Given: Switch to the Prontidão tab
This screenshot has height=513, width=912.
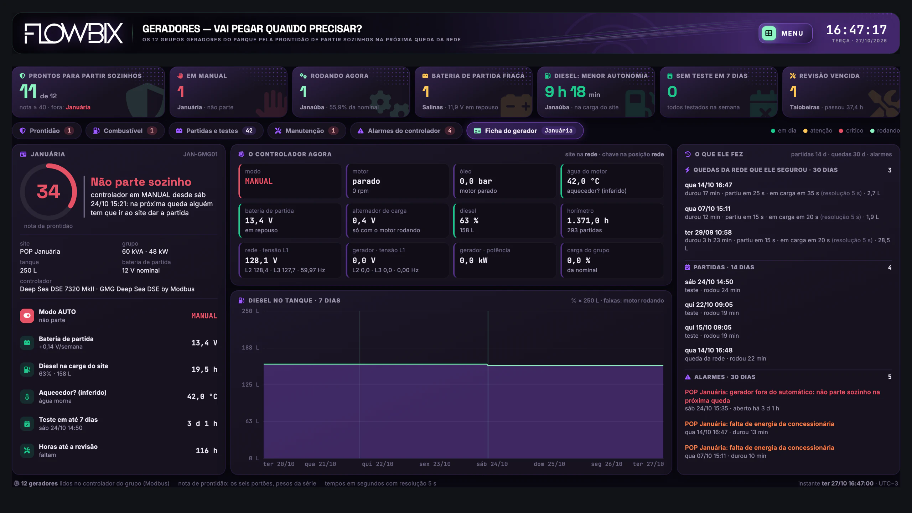Looking at the screenshot, I should 47,131.
